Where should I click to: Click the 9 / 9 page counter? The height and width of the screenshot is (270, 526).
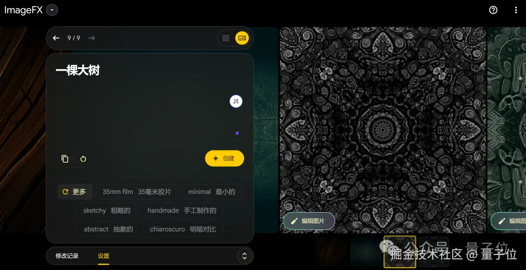coord(74,38)
